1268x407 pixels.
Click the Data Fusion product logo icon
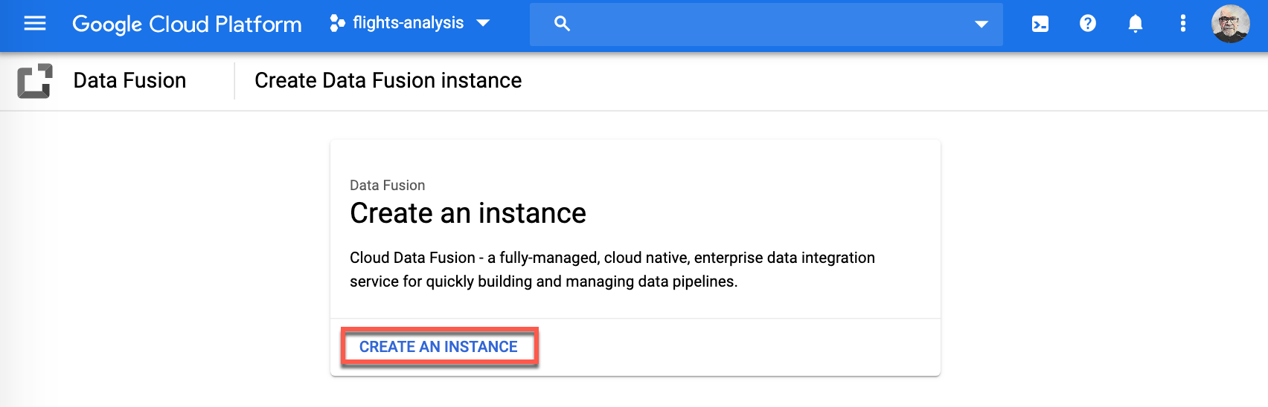pyautogui.click(x=35, y=81)
